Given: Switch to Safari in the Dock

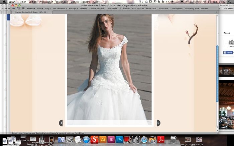Looking at the screenshot, I should pos(144,140).
